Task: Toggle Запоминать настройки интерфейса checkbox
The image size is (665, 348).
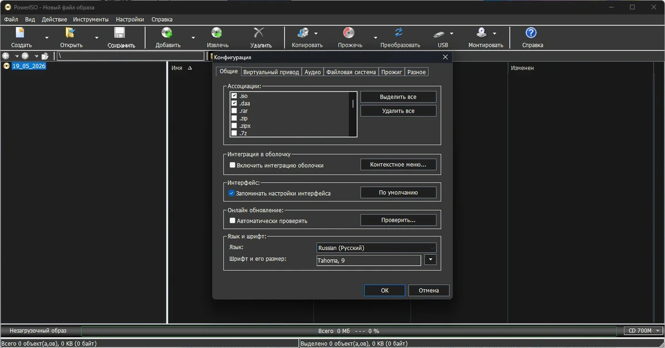Action: pos(233,193)
